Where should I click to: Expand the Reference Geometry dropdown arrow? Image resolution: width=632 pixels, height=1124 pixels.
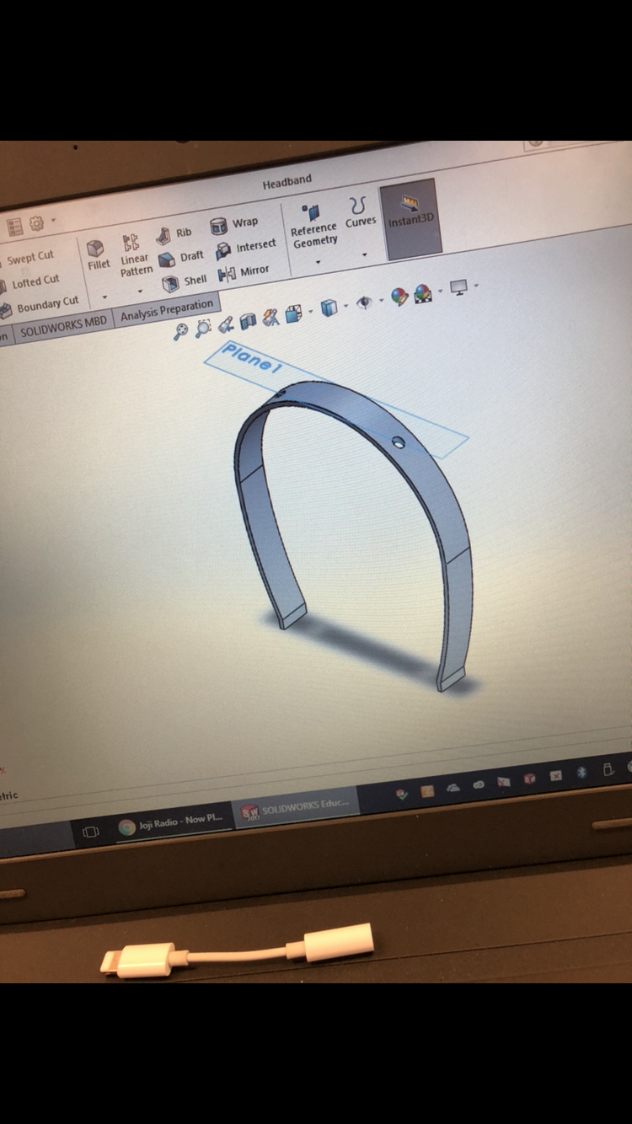click(x=318, y=262)
